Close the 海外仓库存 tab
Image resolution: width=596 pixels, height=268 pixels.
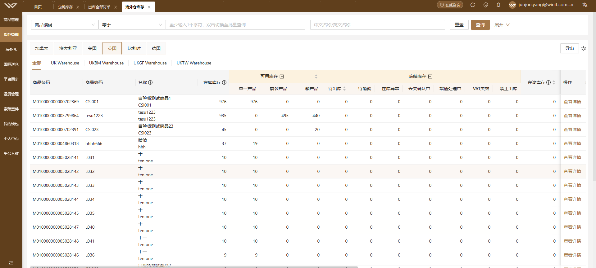coord(149,7)
